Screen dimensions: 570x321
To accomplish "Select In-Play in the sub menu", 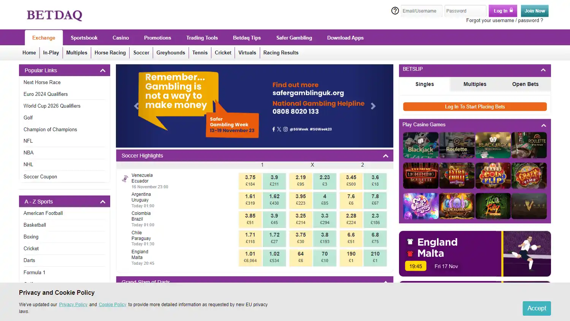I will [x=51, y=52].
